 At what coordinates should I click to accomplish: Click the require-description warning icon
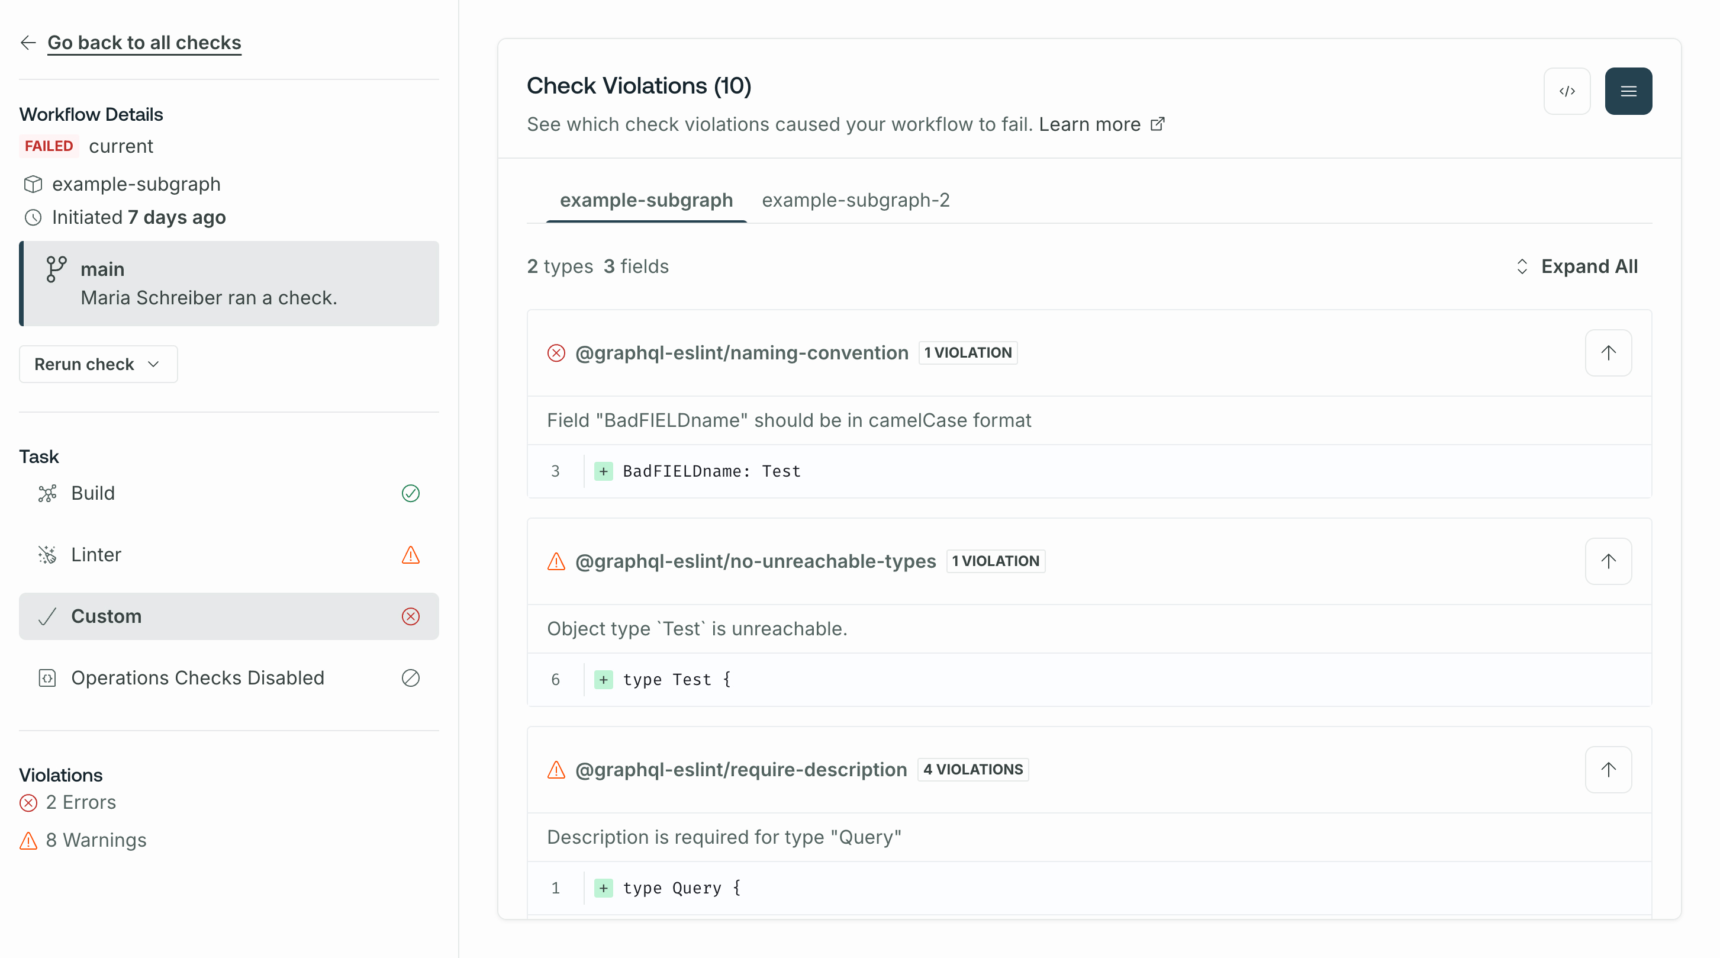[x=555, y=769]
